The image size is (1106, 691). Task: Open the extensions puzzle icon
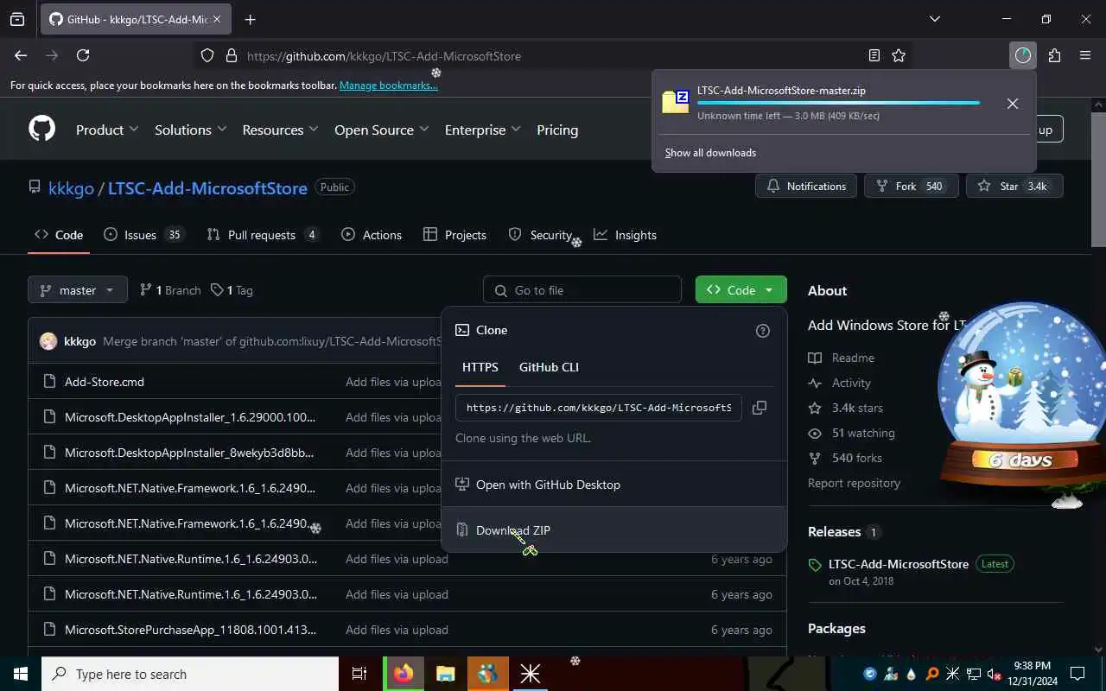[1054, 55]
